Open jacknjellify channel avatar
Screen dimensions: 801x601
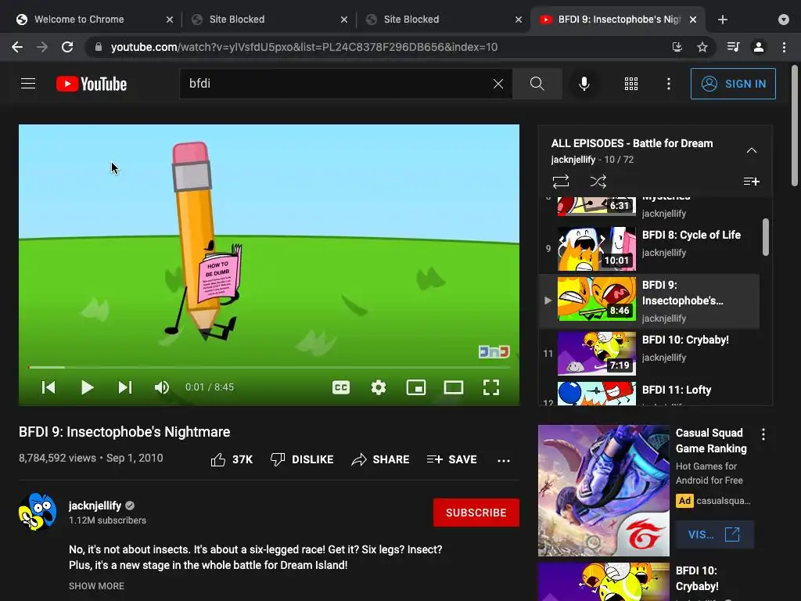[38, 512]
